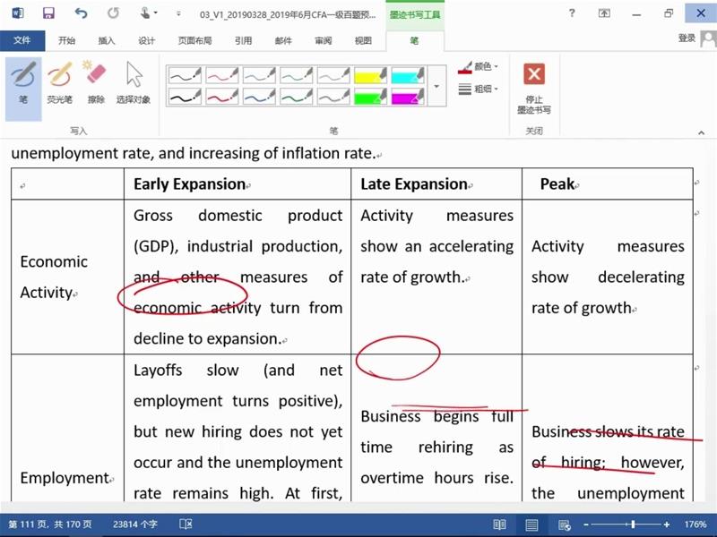Viewport: 717px width, 537px height.
Task: Switch to the 开始 (Home) tab
Action: pyautogui.click(x=66, y=40)
